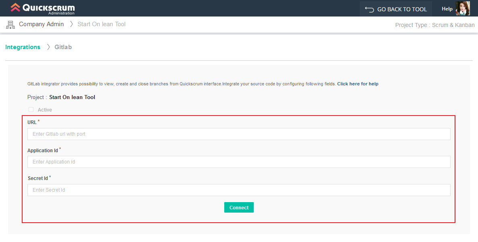Click the GitLab integrator description text
Image resolution: width=478 pixels, height=242 pixels.
(182, 84)
